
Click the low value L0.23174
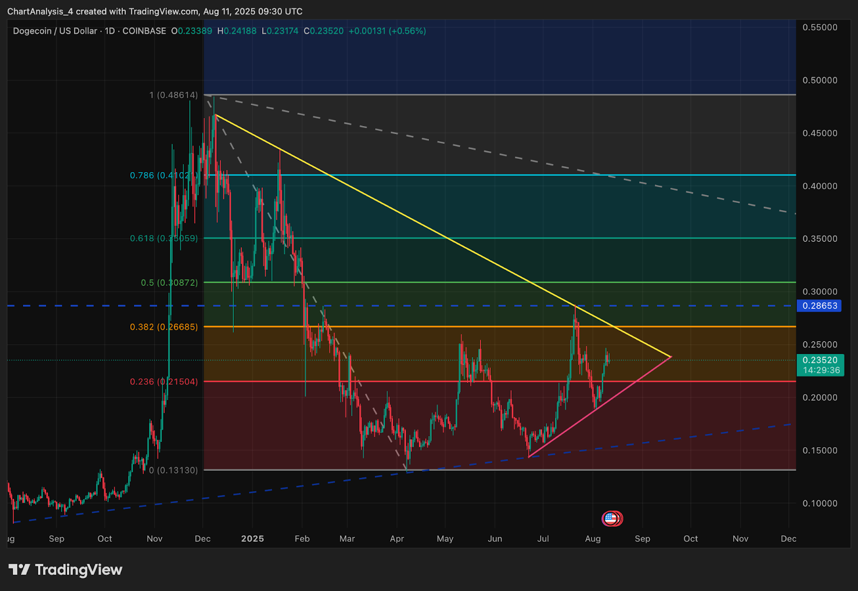[280, 31]
